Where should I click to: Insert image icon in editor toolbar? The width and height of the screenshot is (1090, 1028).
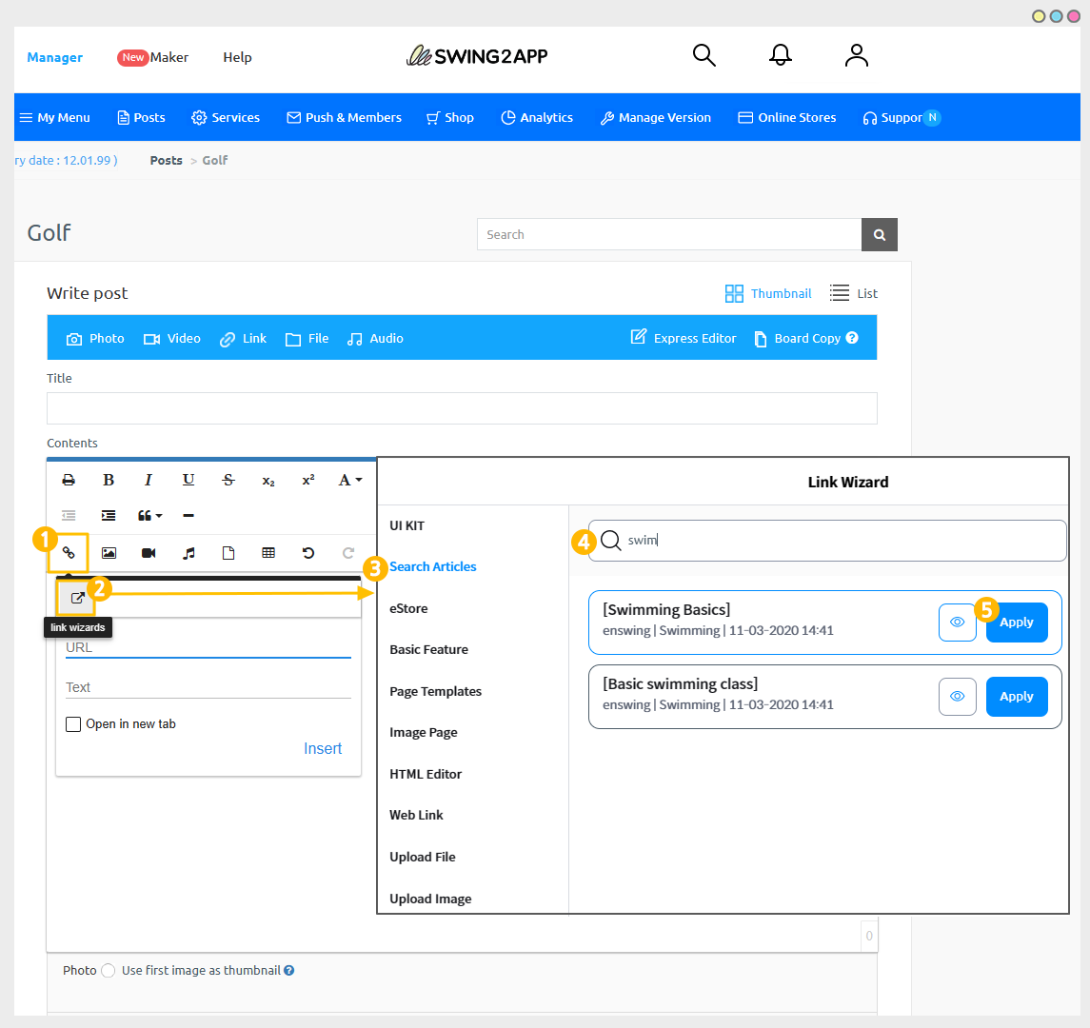(109, 553)
